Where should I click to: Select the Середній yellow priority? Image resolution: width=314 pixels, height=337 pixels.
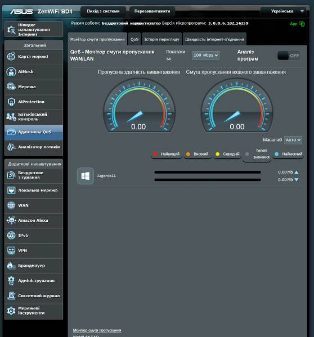click(228, 154)
